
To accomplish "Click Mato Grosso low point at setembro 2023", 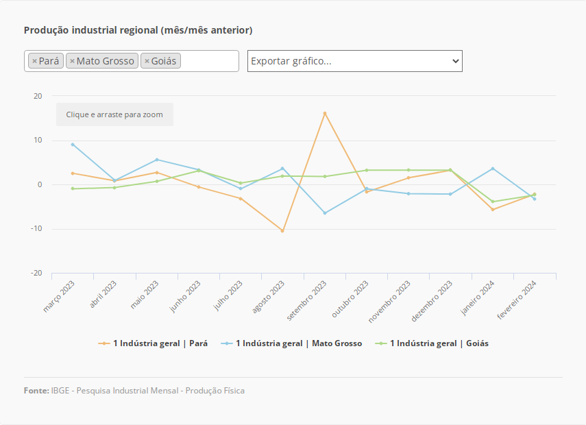I will click(325, 213).
